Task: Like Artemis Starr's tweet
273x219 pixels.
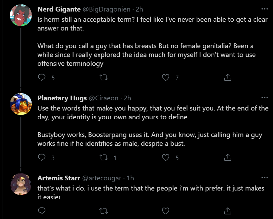Action: point(165,211)
